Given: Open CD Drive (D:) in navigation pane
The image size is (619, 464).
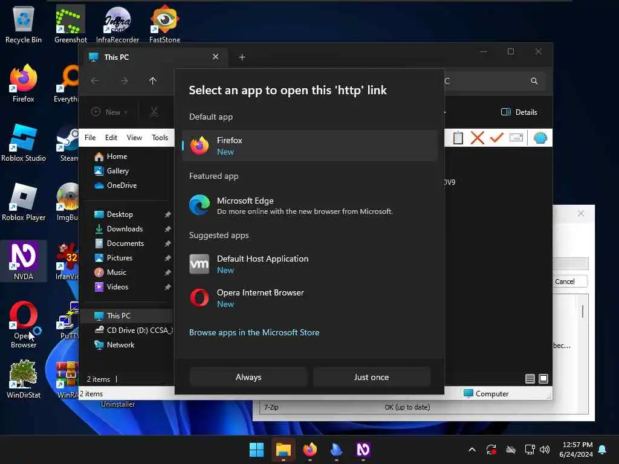Looking at the screenshot, I should [x=134, y=330].
